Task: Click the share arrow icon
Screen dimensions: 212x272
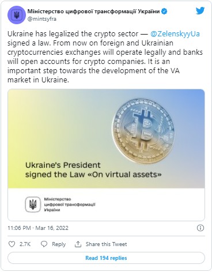Action: (x=78, y=244)
